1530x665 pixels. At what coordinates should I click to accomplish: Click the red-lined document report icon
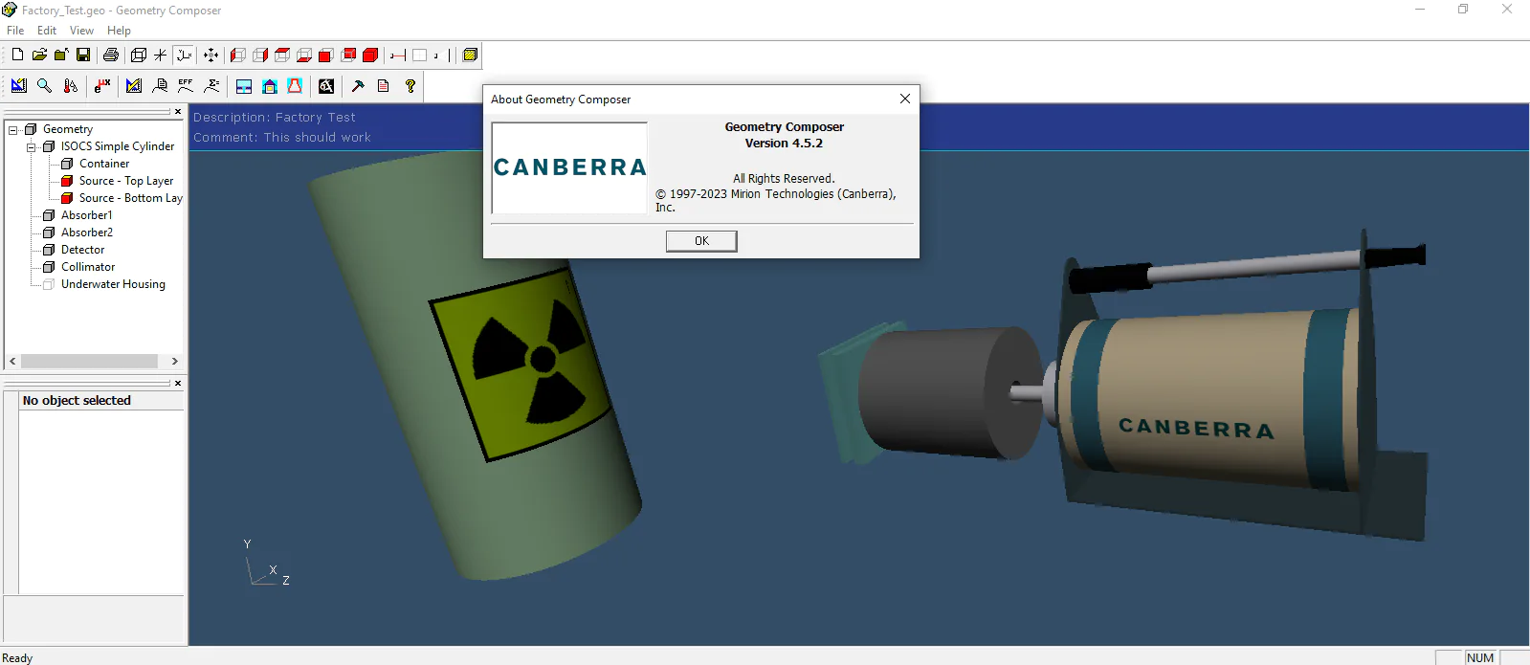click(384, 86)
